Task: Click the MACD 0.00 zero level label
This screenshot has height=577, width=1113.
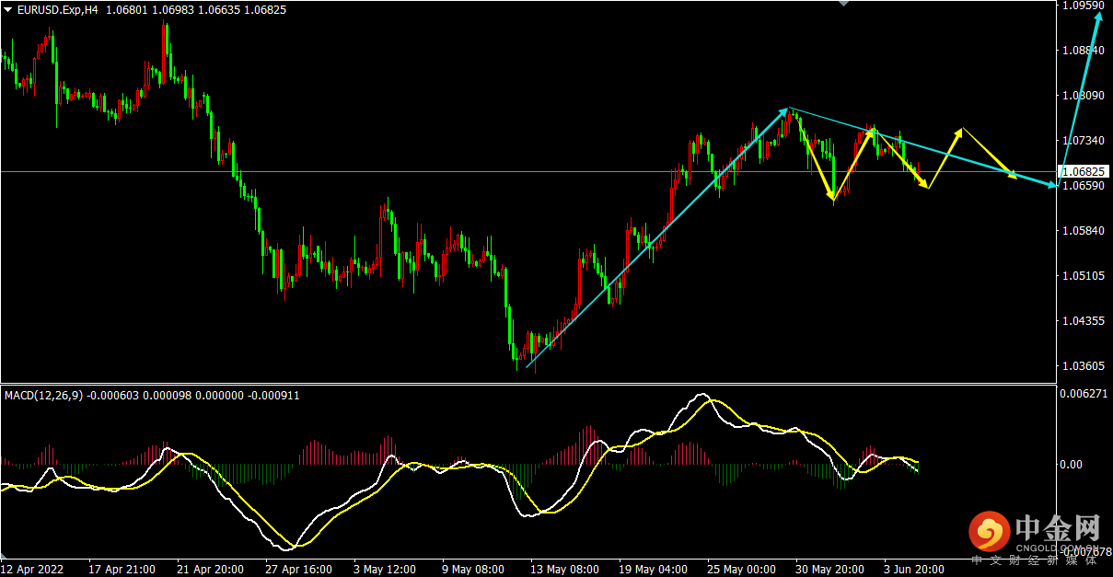Action: (x=1072, y=464)
